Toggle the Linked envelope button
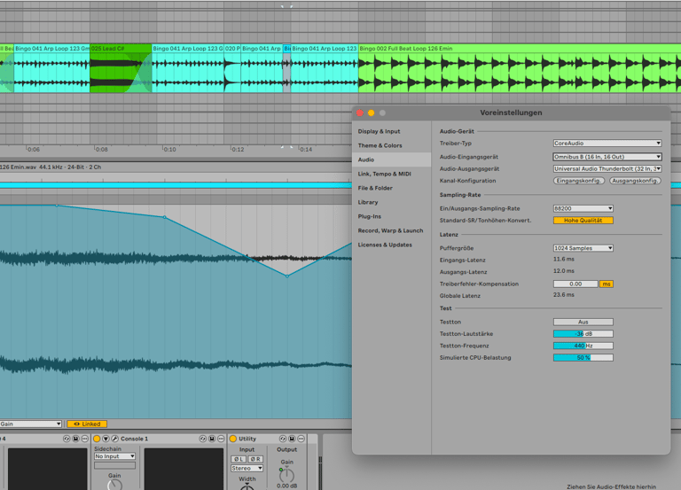This screenshot has height=490, width=681. point(87,424)
